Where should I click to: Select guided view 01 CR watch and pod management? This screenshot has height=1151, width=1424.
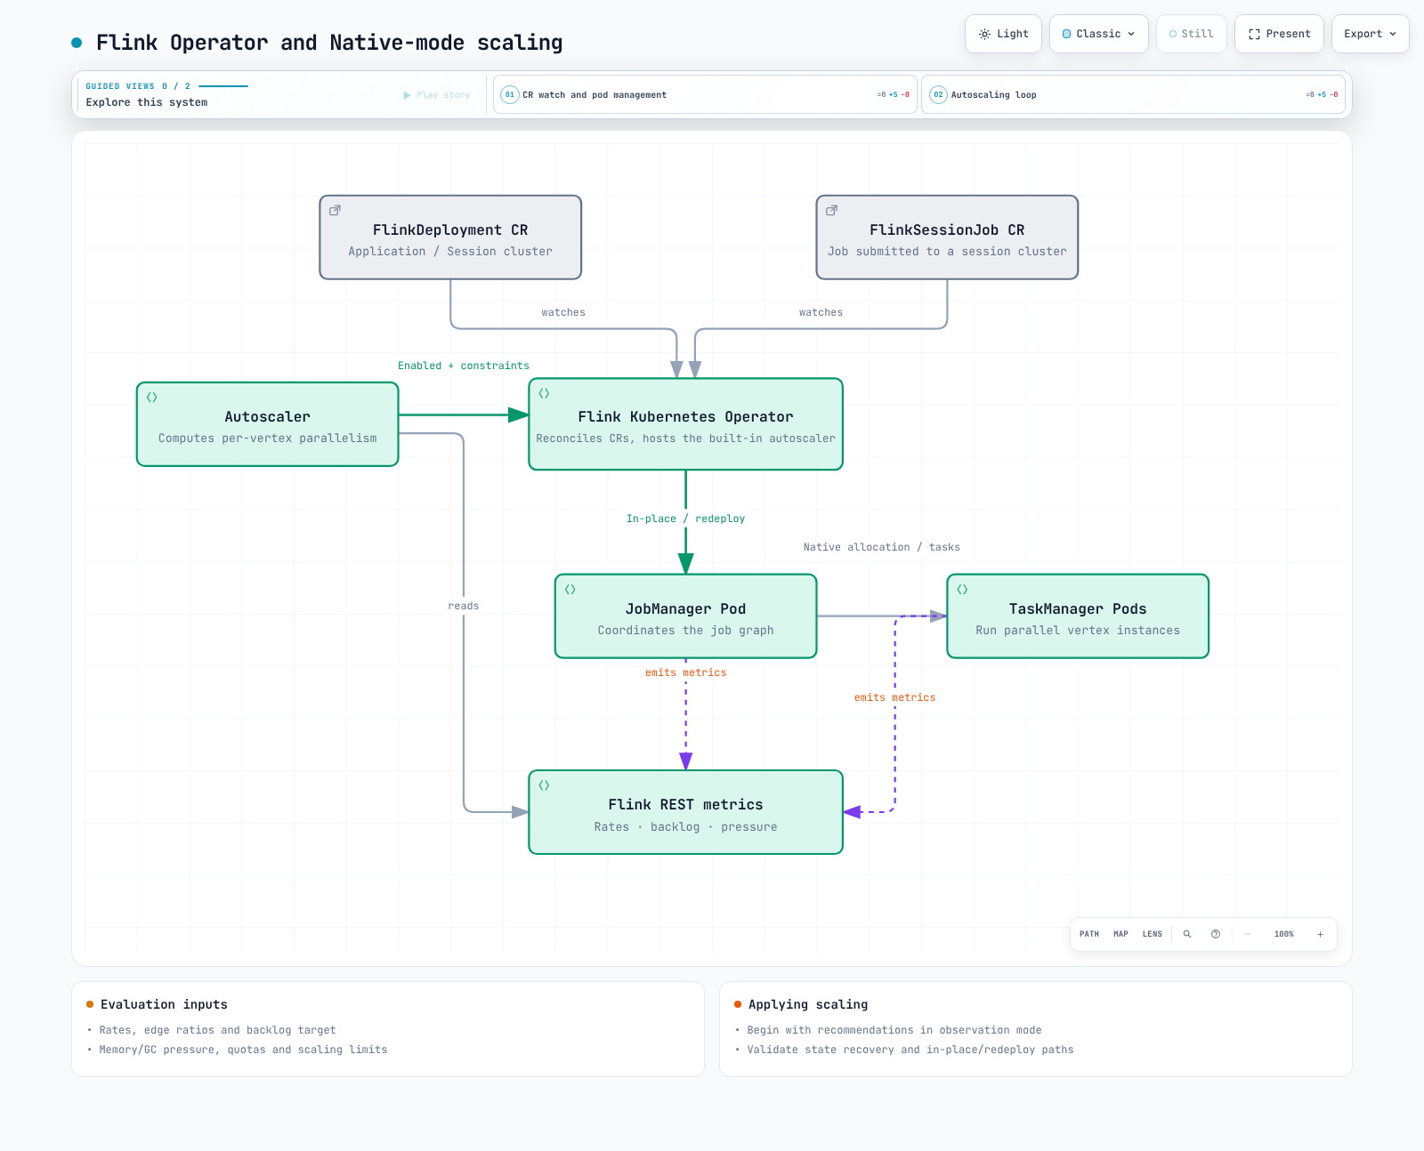click(705, 94)
